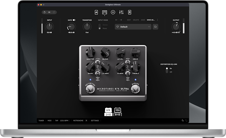Click the Metronome label in bottom bar
The height and width of the screenshot is (138, 226).
(x=78, y=120)
